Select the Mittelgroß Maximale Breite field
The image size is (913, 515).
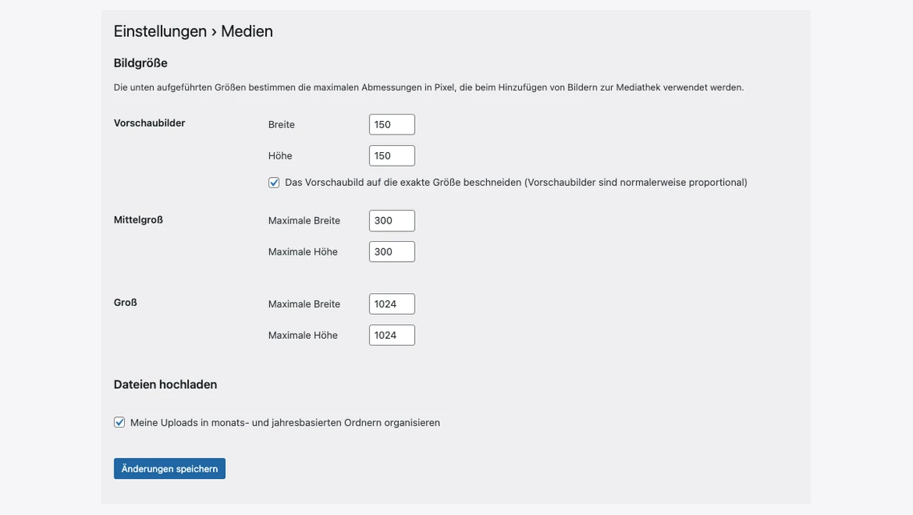tap(392, 220)
